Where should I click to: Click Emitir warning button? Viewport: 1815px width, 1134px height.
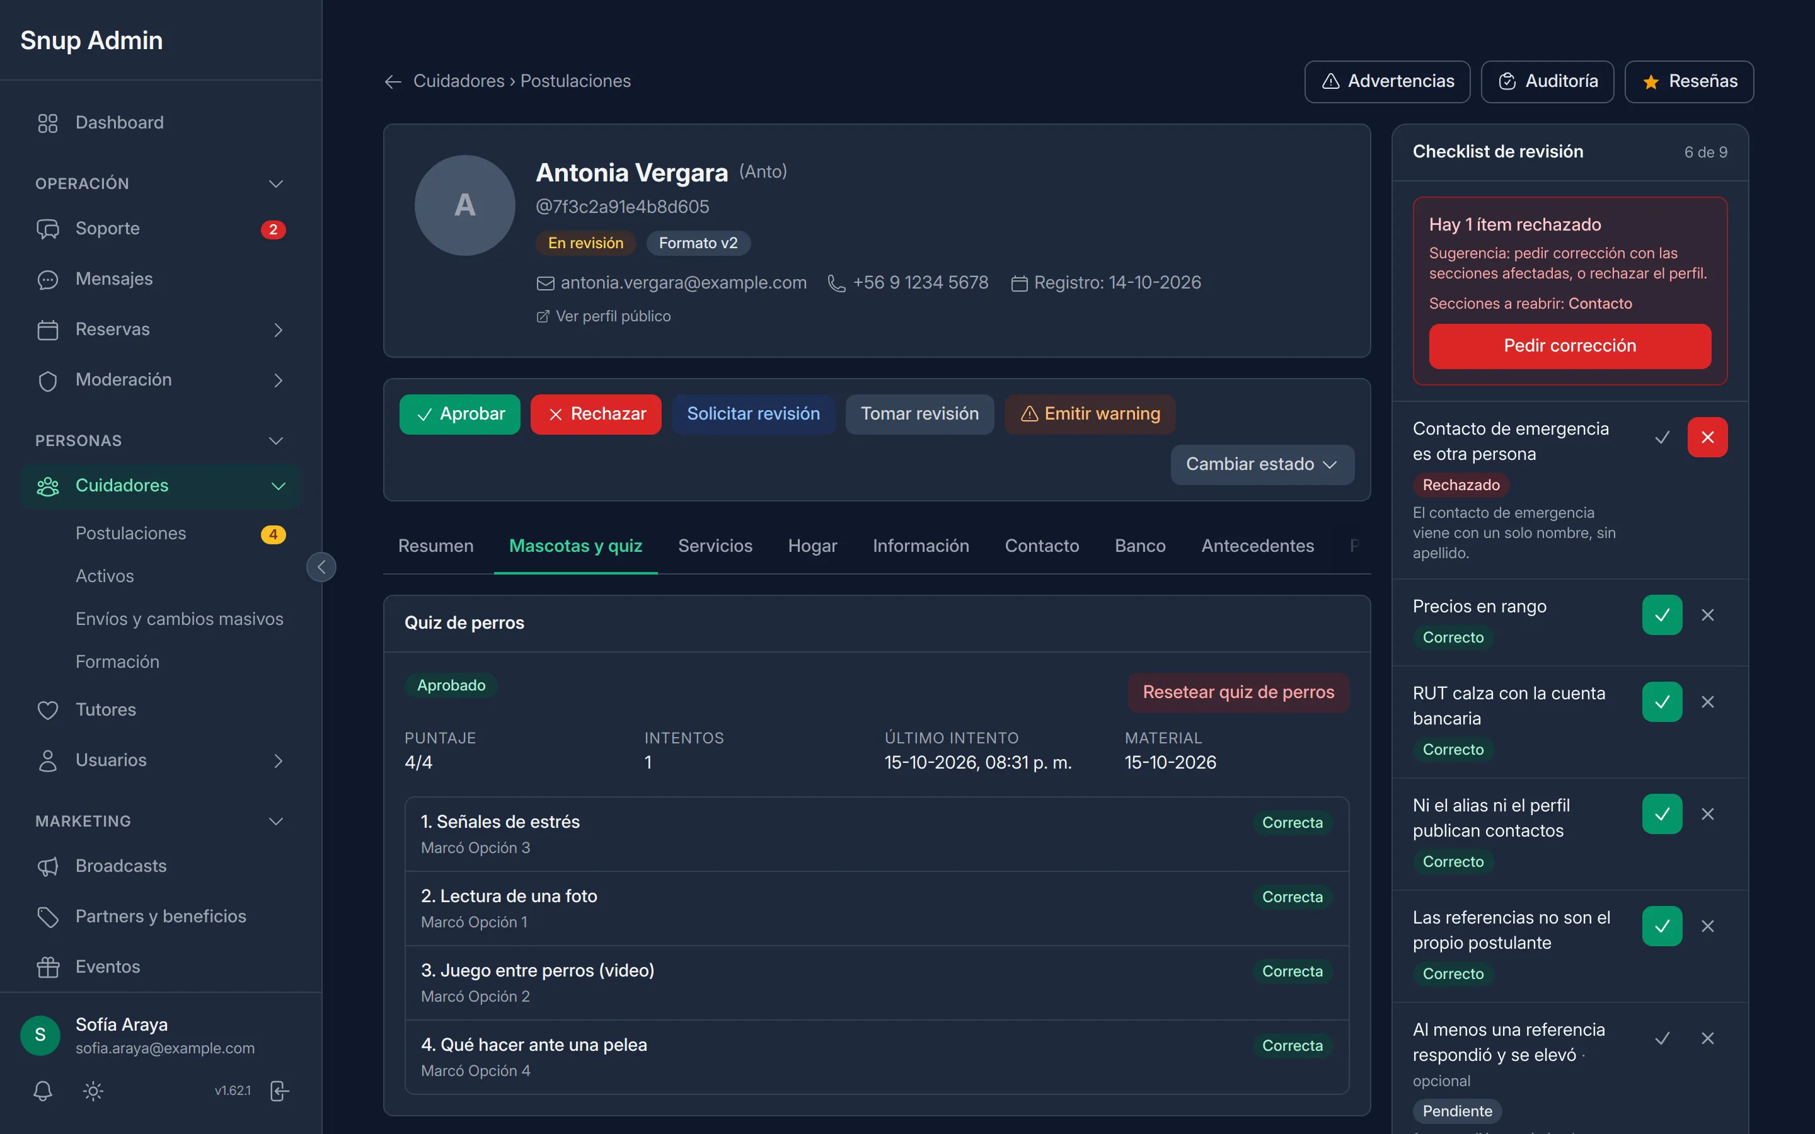1090,414
